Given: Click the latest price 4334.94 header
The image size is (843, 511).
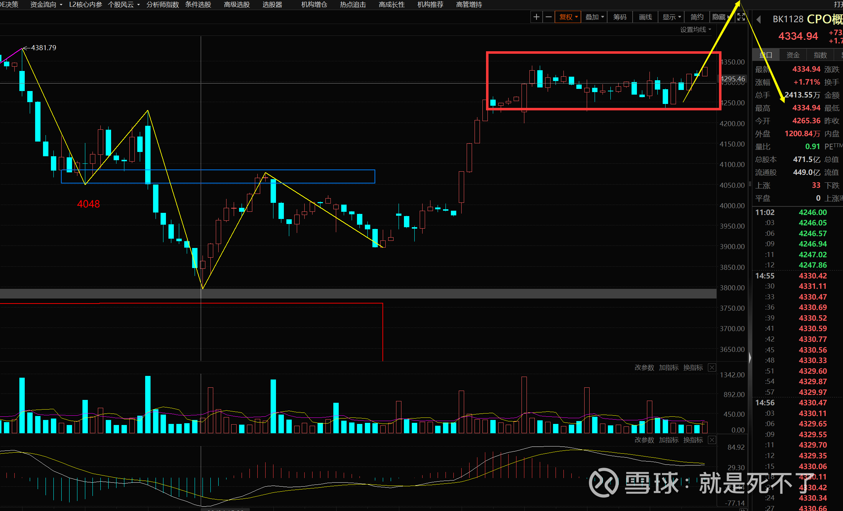Looking at the screenshot, I should (798, 36).
